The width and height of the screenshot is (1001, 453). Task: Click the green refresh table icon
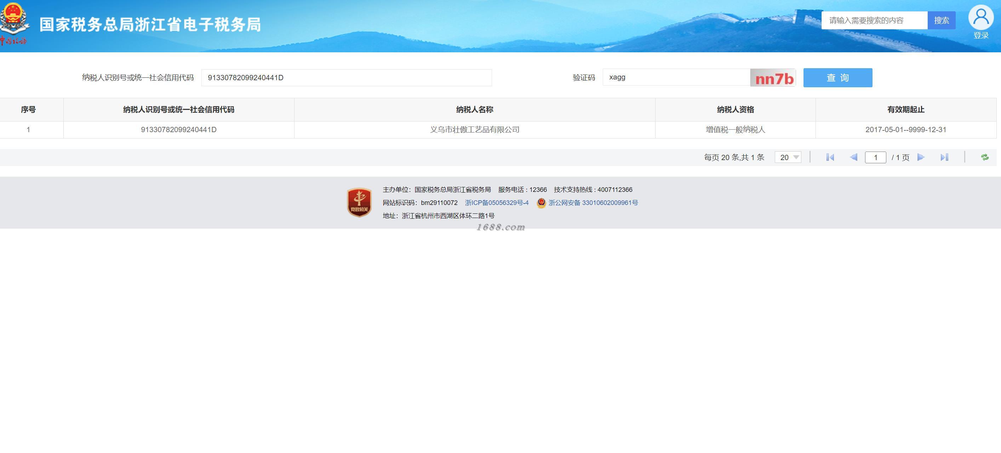pos(984,157)
